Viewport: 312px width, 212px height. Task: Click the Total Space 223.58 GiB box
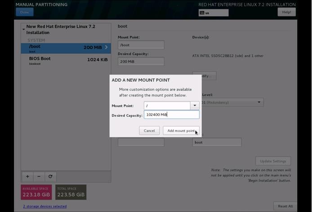tap(71, 192)
